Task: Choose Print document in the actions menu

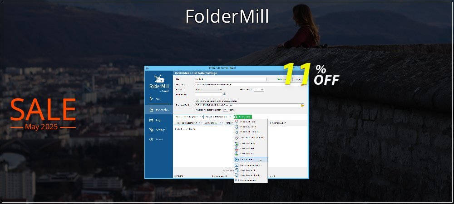Action: tap(251, 160)
